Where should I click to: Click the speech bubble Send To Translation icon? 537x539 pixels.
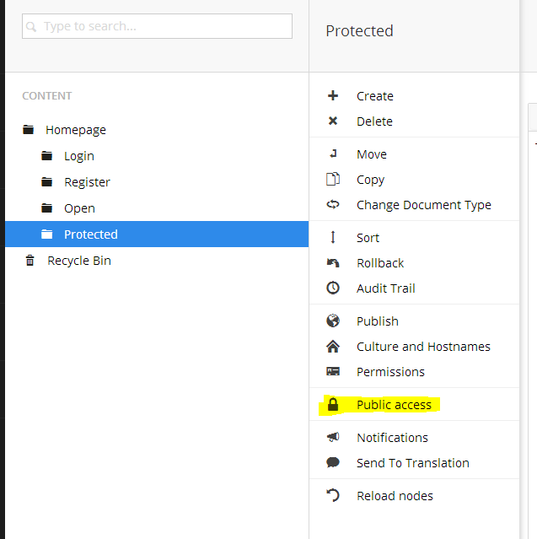pos(333,462)
